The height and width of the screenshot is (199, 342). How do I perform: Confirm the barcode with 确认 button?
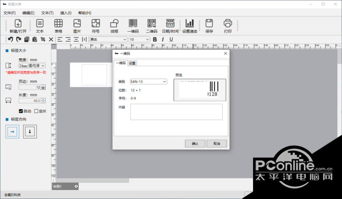tap(195, 143)
